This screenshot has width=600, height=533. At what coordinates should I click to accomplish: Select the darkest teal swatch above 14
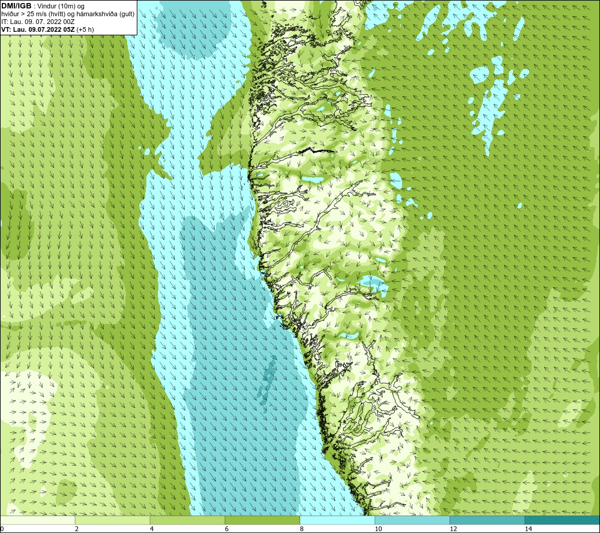point(562,520)
